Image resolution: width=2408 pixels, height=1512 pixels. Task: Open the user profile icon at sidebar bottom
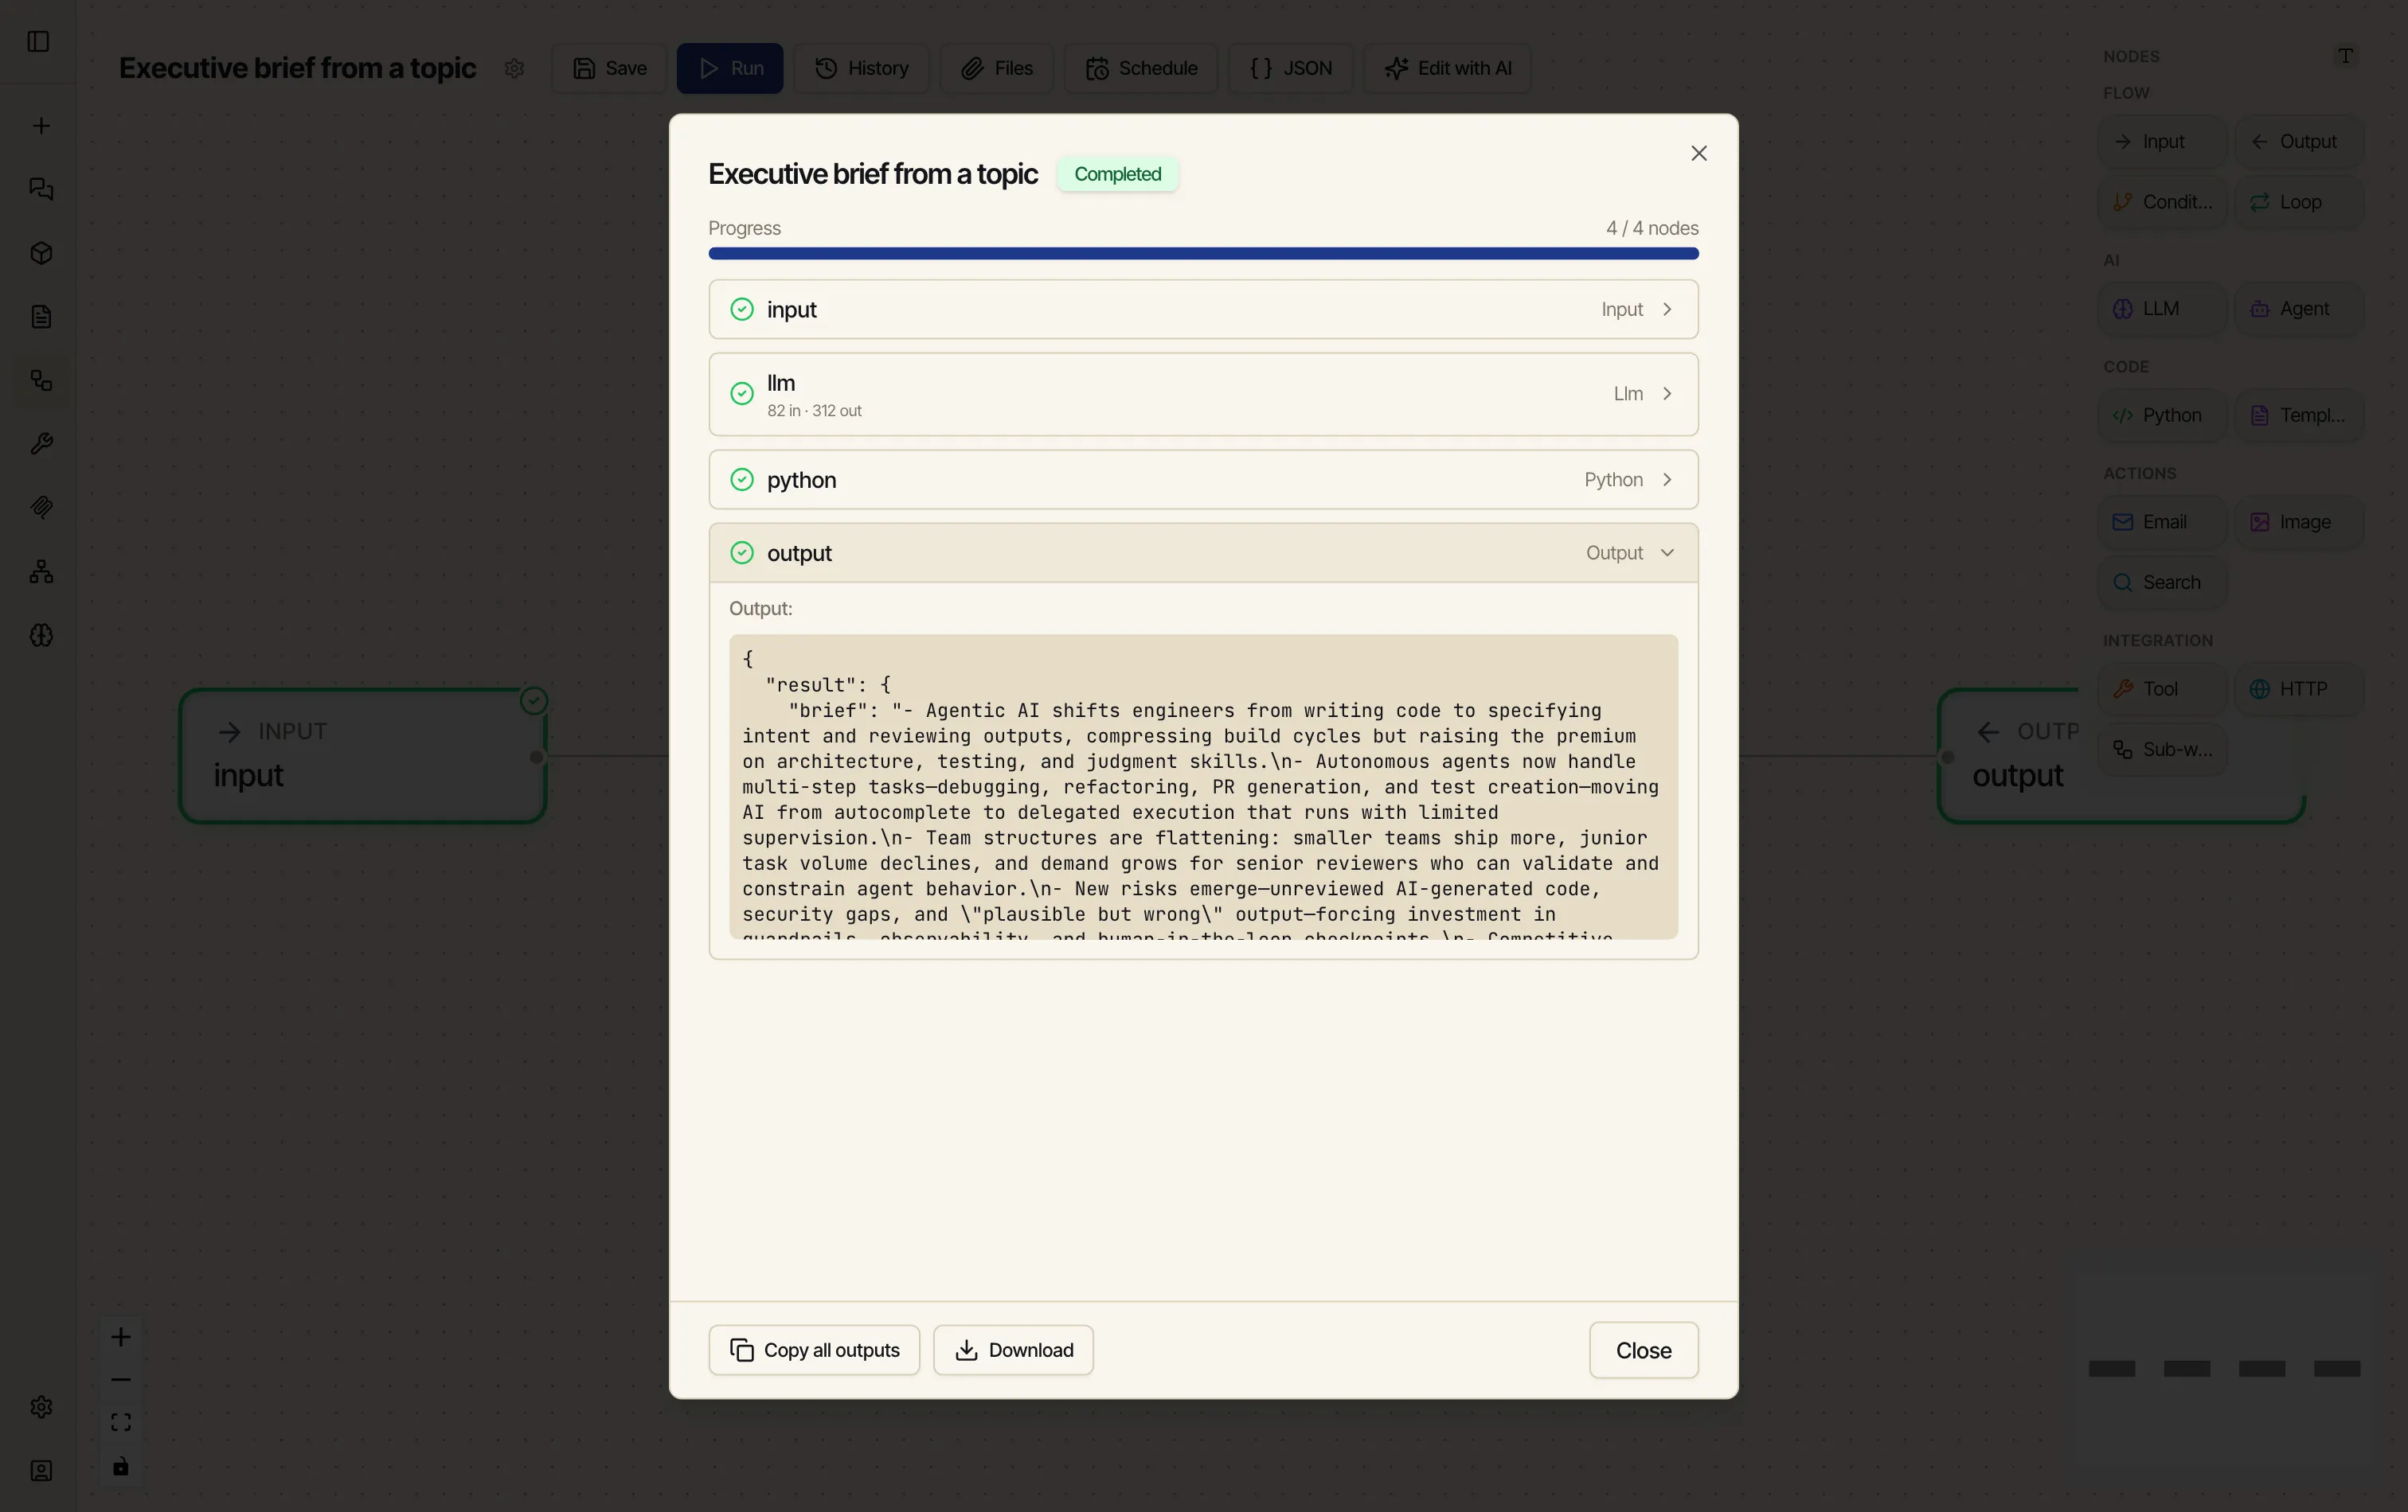41,1471
